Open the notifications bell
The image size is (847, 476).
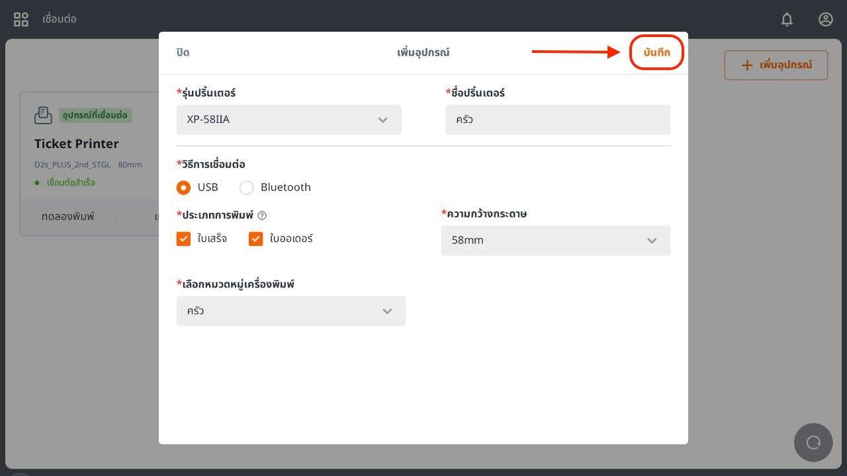pos(787,19)
